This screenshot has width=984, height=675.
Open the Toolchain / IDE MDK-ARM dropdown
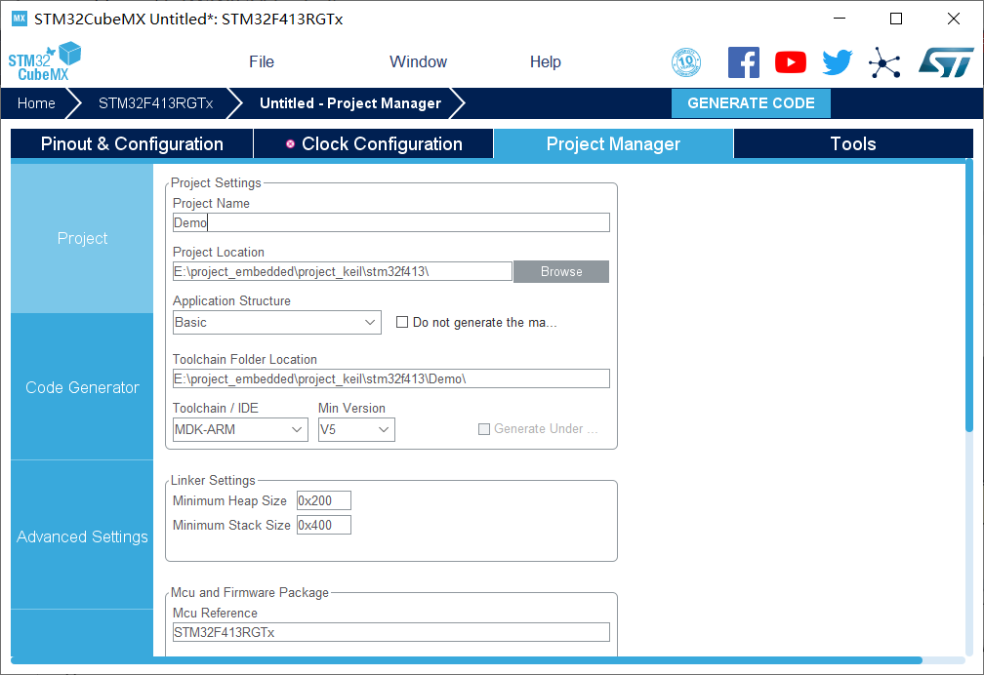click(x=240, y=430)
